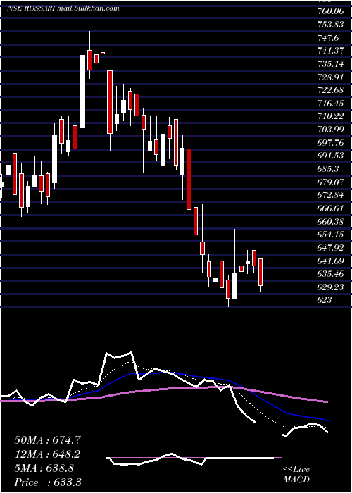Click the 50MA : 674.7 readout
The height and width of the screenshot is (493, 352).
(48, 440)
